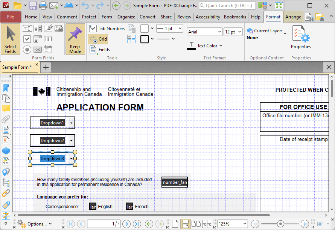Pick the fill color swatch
Image resolution: width=335 pixels, height=230 pixels.
(145, 29)
